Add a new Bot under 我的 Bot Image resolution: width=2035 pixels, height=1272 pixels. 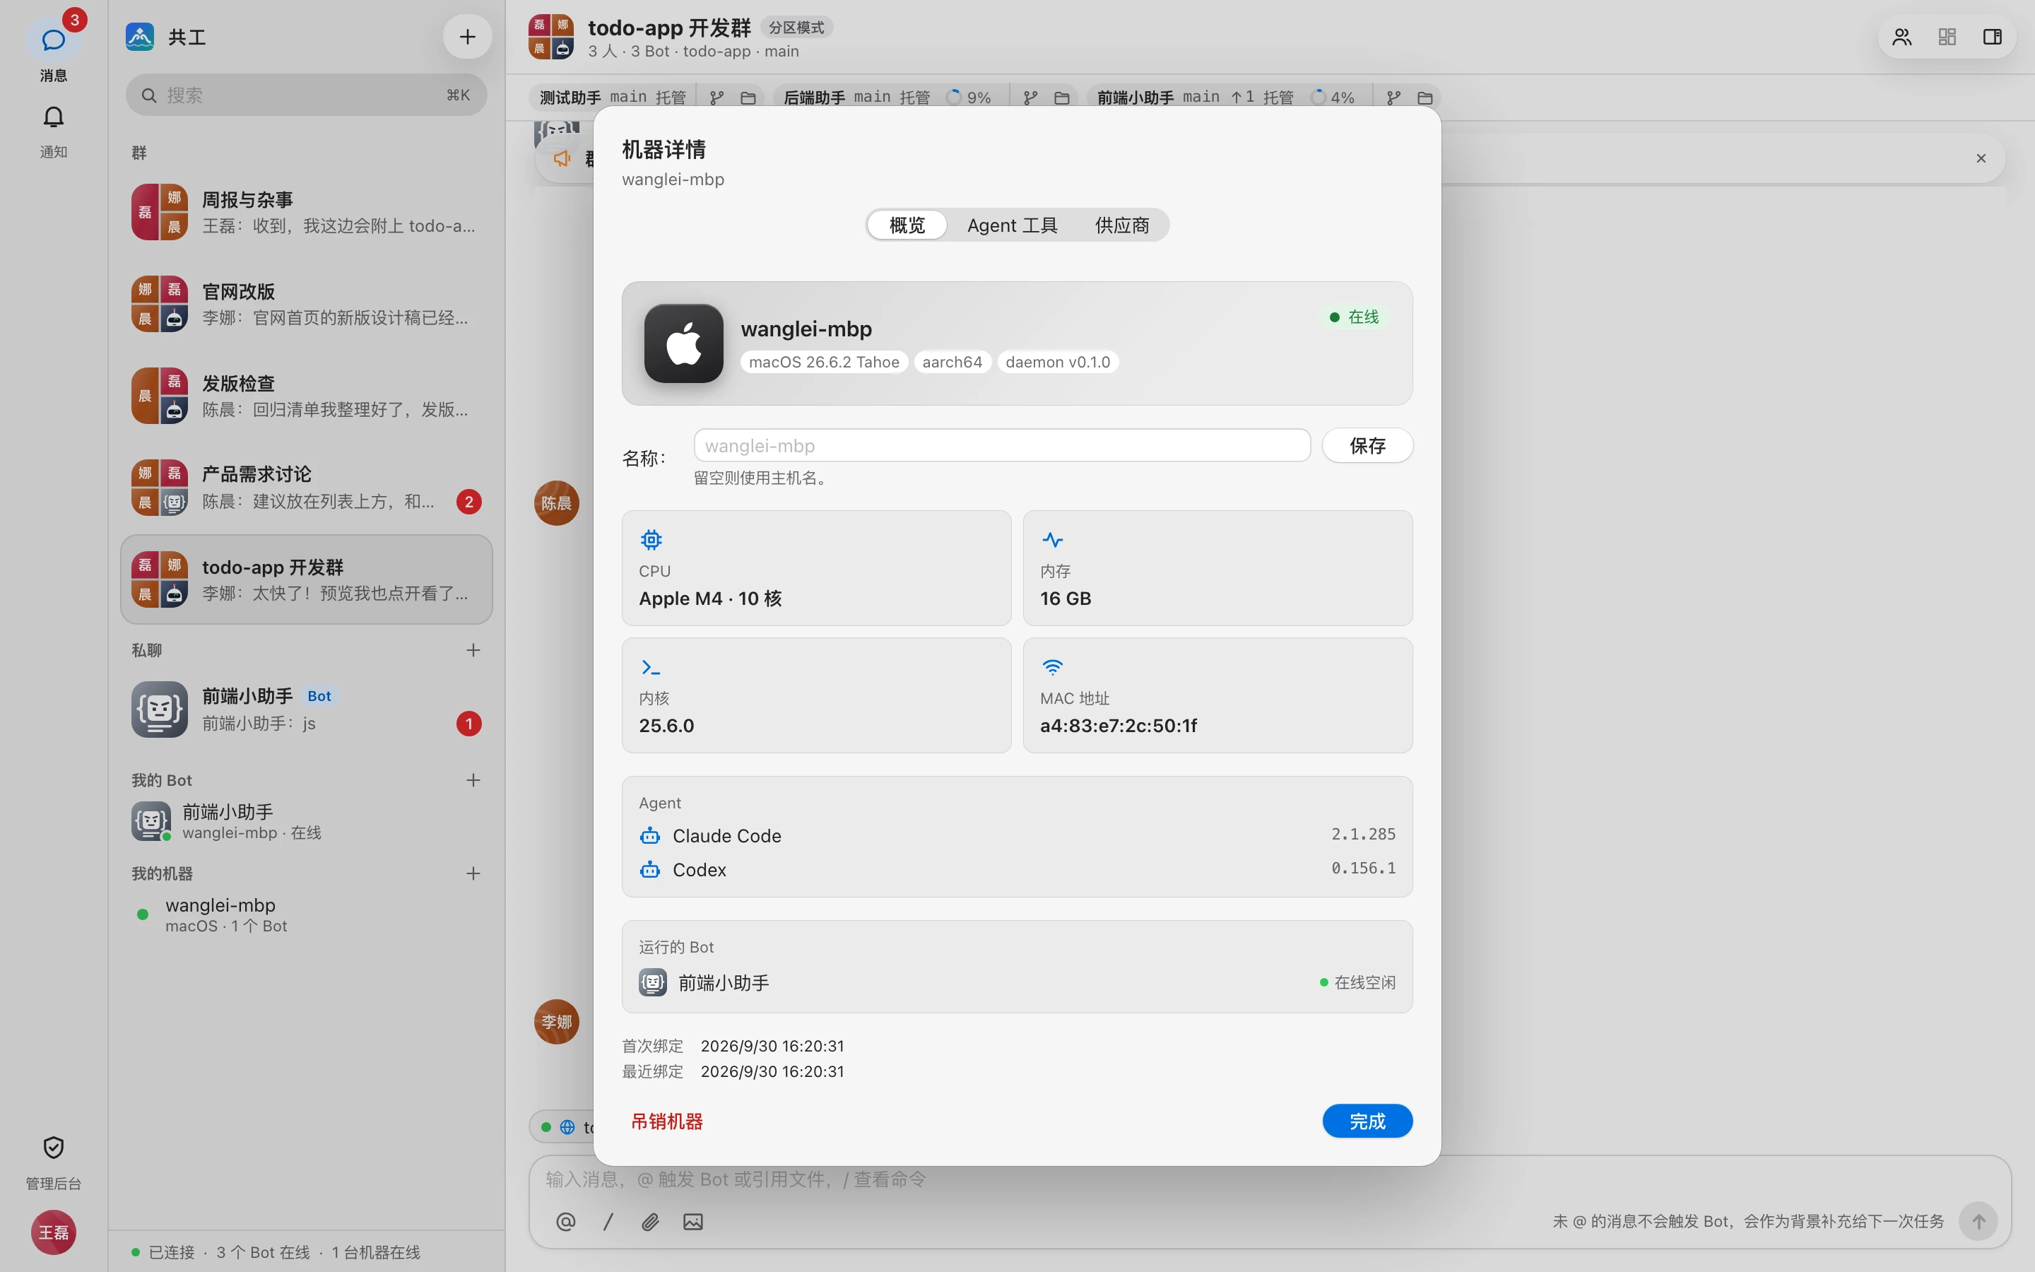click(x=473, y=780)
